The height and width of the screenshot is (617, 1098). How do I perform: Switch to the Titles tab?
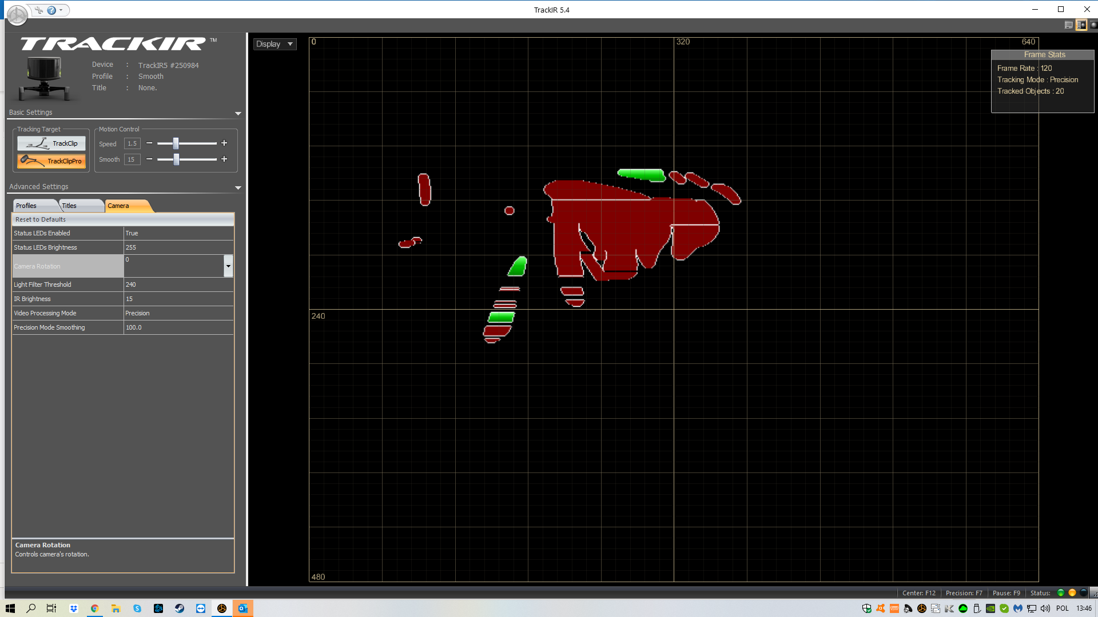[x=81, y=206]
